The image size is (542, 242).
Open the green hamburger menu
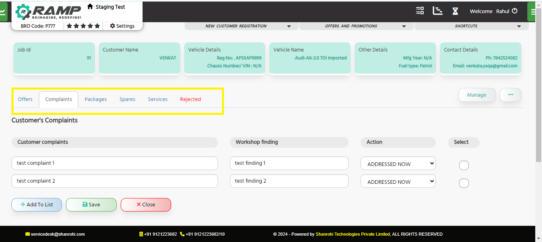tap(533, 11)
